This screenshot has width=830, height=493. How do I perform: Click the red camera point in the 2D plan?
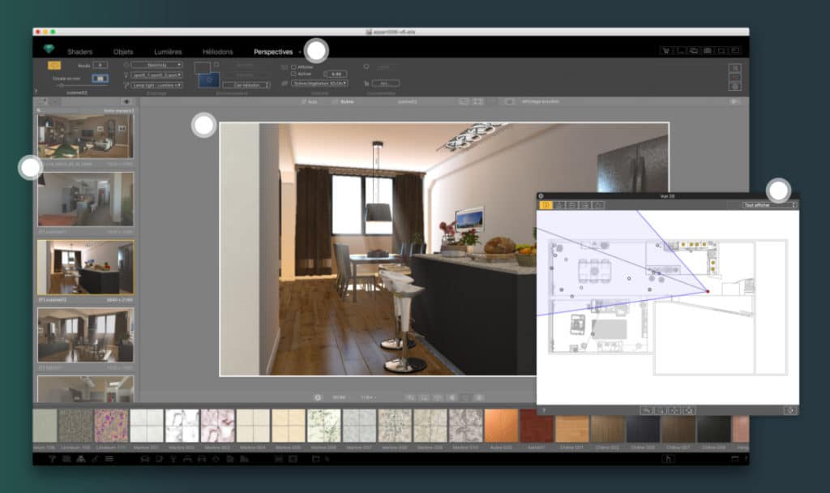point(708,291)
